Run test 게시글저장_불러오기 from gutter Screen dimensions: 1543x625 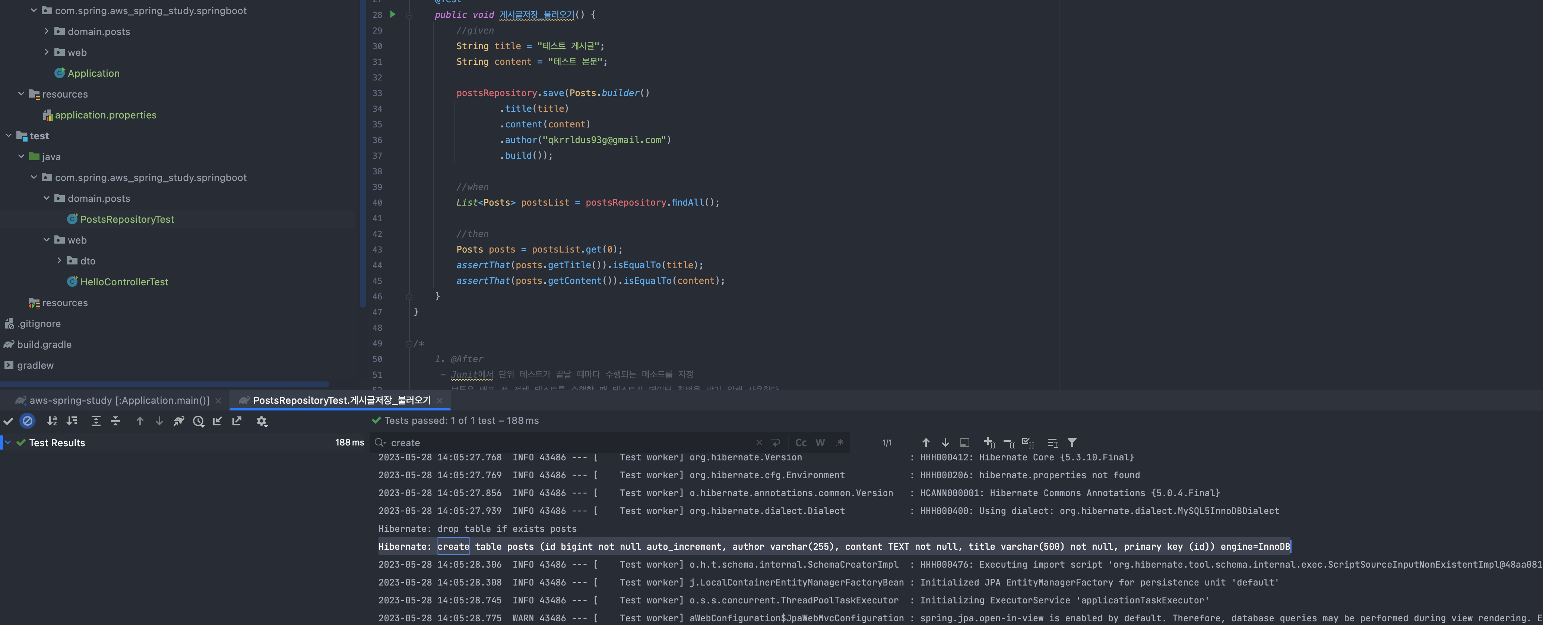tap(393, 15)
